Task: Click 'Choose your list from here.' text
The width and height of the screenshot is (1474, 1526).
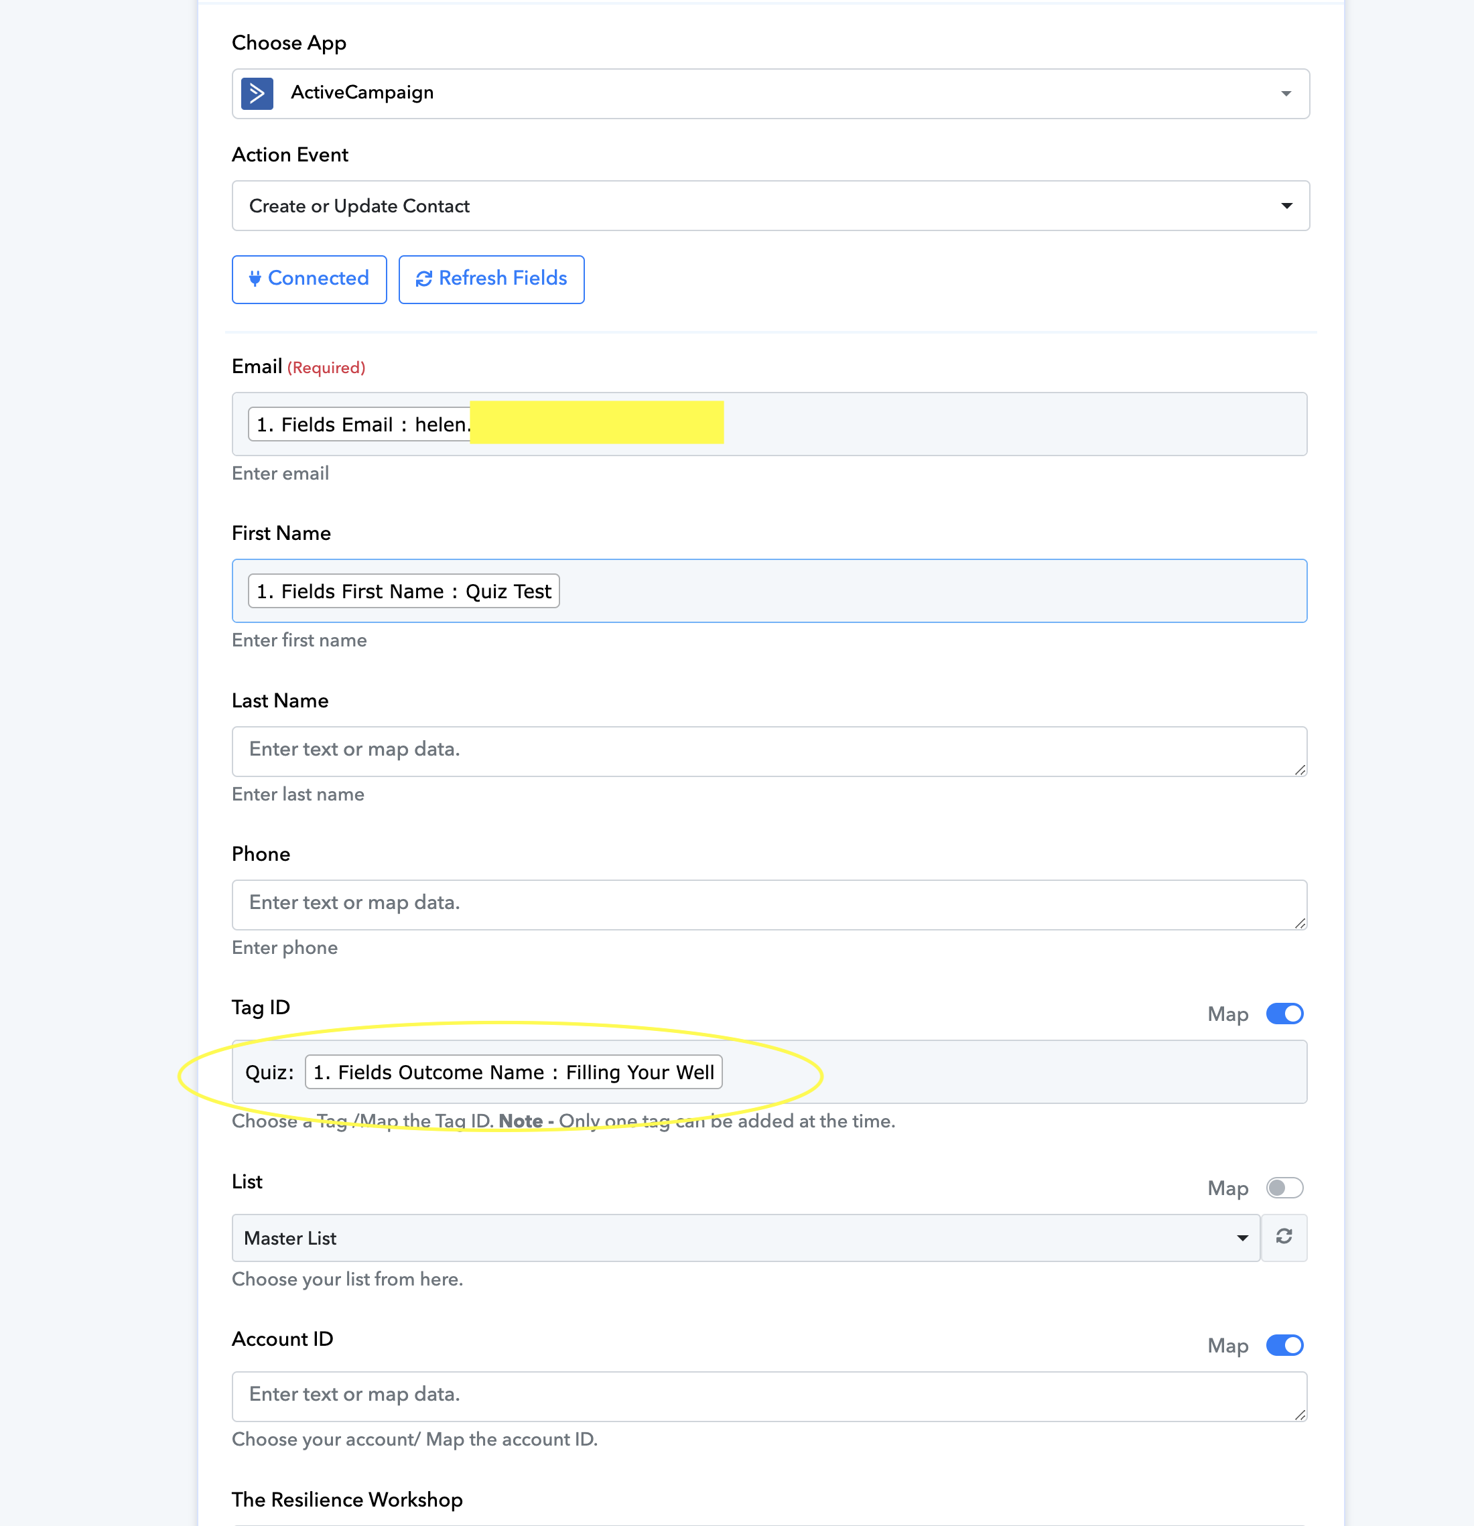Action: (347, 1279)
